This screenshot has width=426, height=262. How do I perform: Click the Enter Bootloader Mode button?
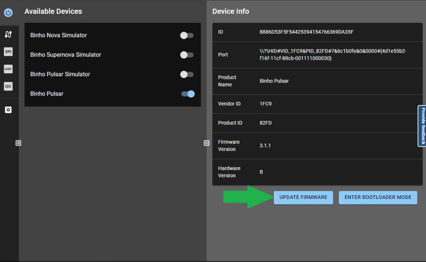point(378,198)
